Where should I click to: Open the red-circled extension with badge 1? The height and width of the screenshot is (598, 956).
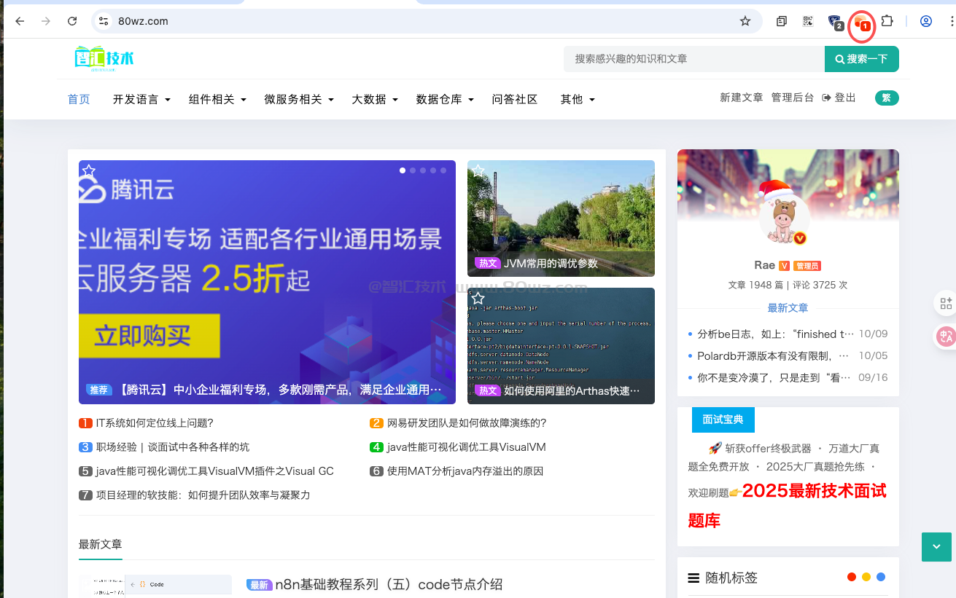[862, 23]
